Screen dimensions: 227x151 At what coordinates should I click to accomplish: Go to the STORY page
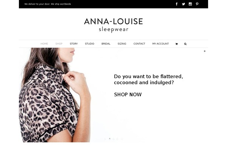(x=74, y=44)
